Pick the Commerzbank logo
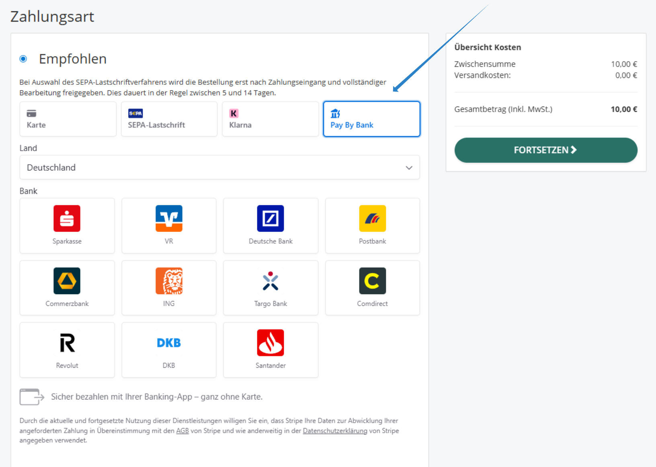 tap(67, 281)
